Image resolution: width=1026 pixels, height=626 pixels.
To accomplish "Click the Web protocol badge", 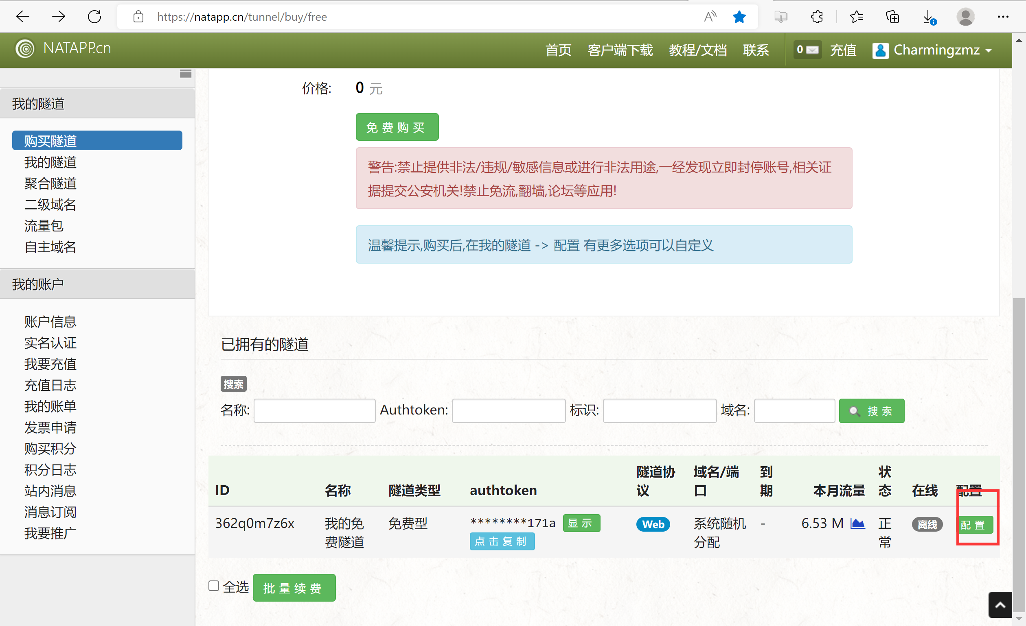I will 653,524.
